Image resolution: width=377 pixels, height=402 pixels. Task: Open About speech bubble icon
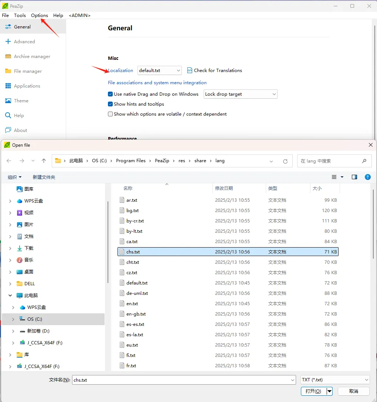coord(8,130)
